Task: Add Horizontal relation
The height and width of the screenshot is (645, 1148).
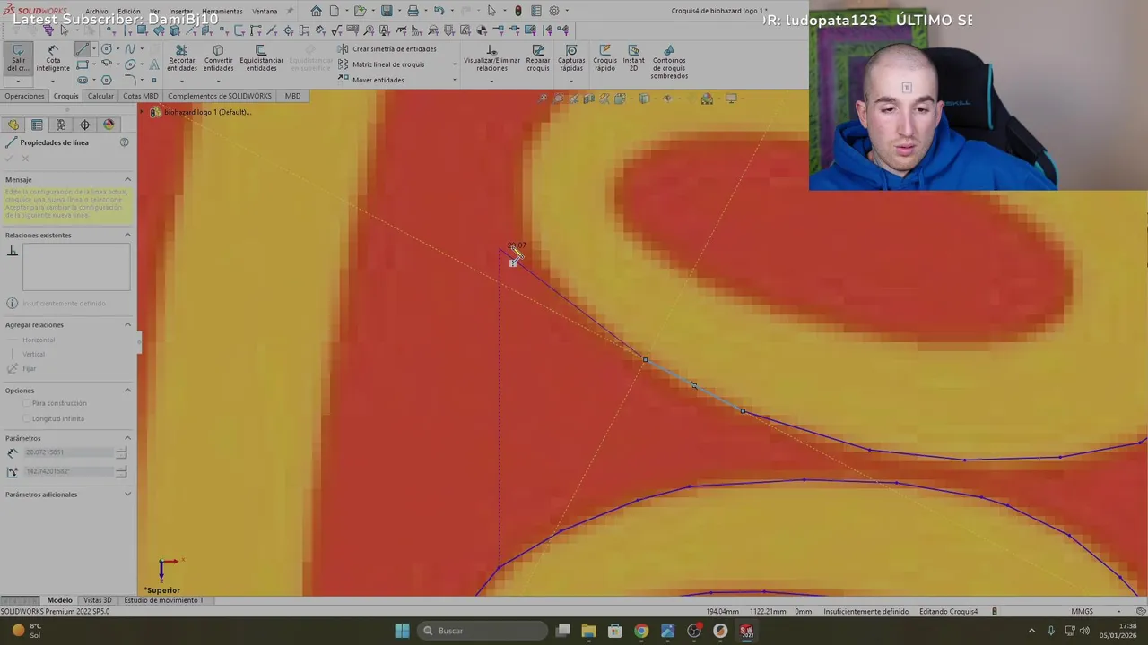Action: point(39,340)
